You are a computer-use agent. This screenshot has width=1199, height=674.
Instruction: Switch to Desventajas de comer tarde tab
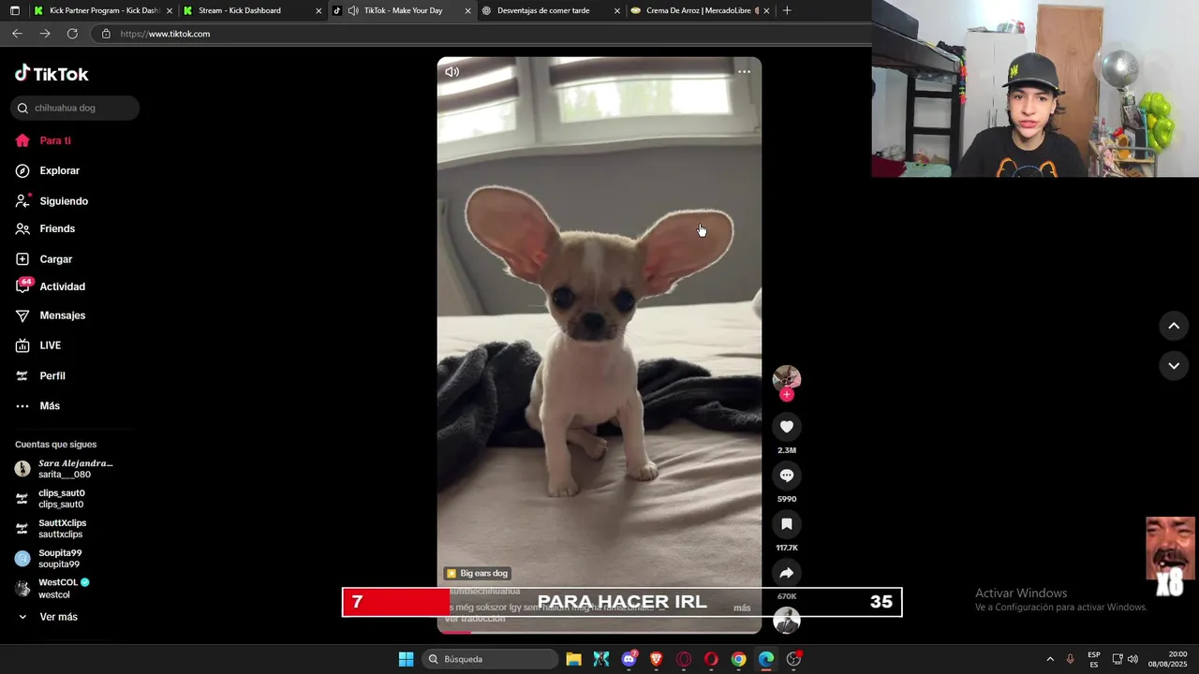click(551, 10)
